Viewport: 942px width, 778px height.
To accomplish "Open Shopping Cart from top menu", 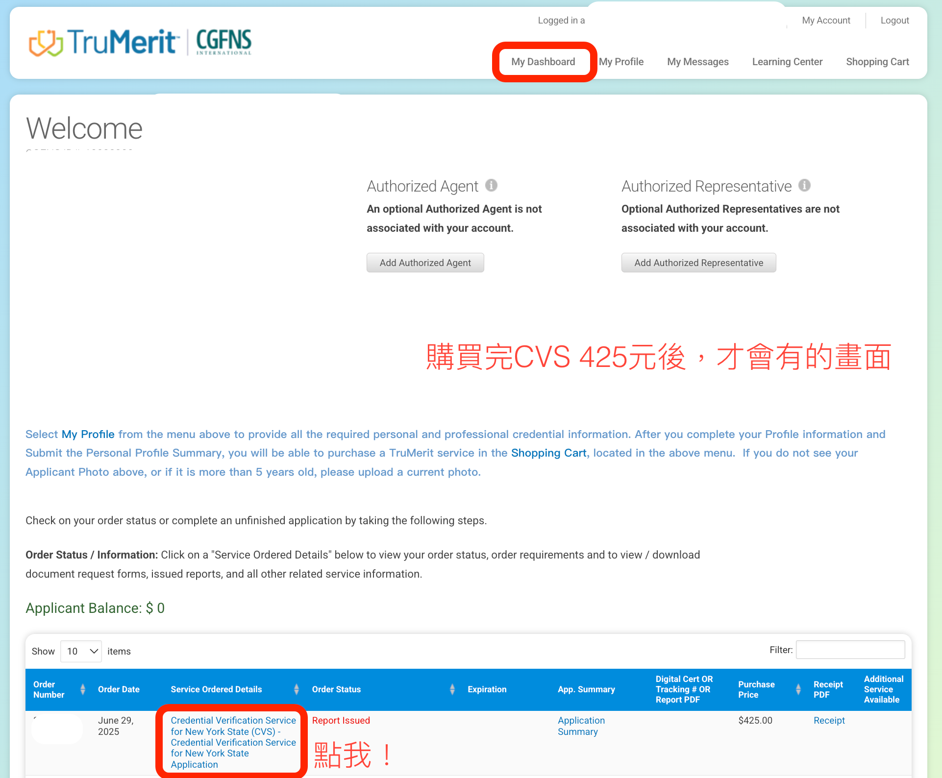I will pos(877,62).
